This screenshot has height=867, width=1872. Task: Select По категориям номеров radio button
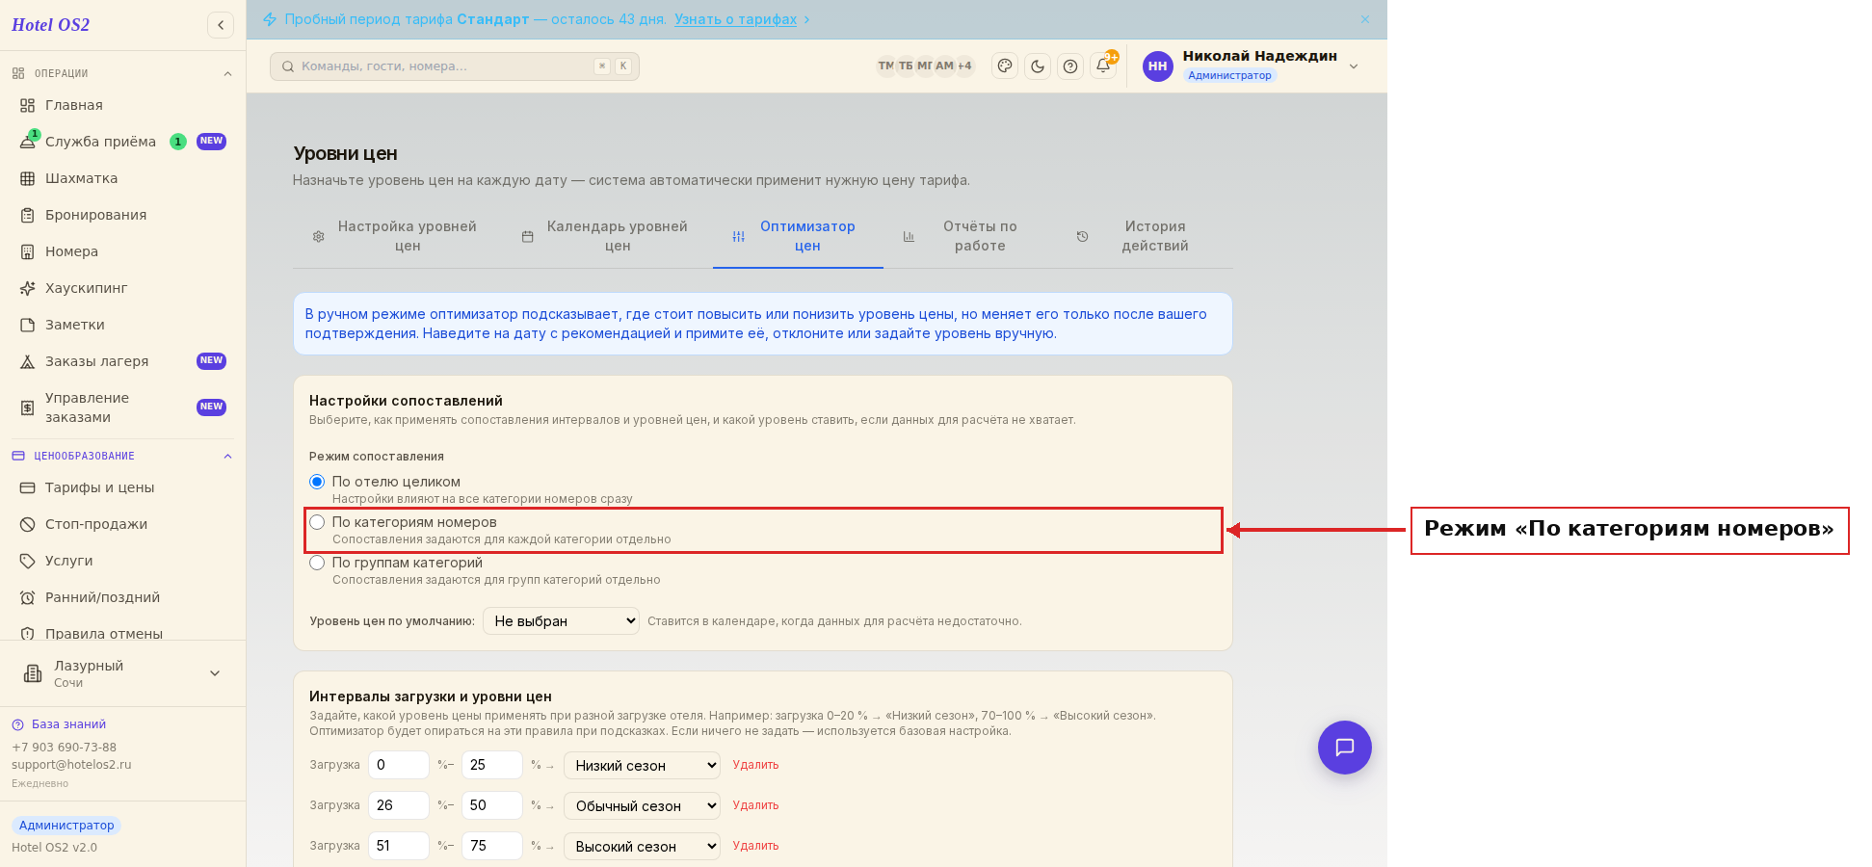317,522
